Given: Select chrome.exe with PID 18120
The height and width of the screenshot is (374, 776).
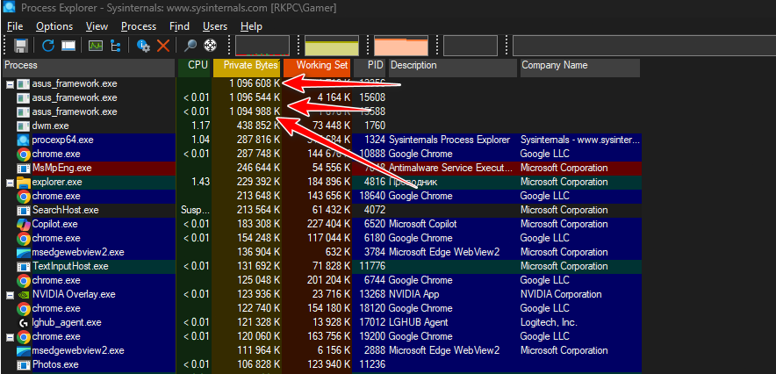Looking at the screenshot, I should (x=321, y=308).
